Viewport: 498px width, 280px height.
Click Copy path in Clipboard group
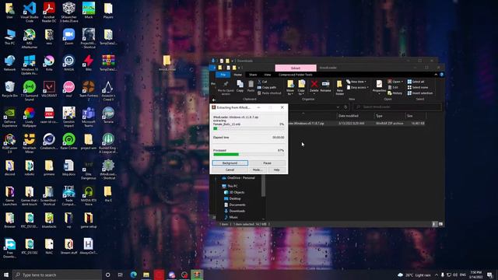[267, 87]
